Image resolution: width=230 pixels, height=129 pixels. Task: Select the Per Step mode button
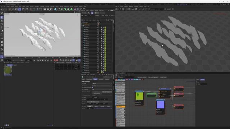pos(93,102)
